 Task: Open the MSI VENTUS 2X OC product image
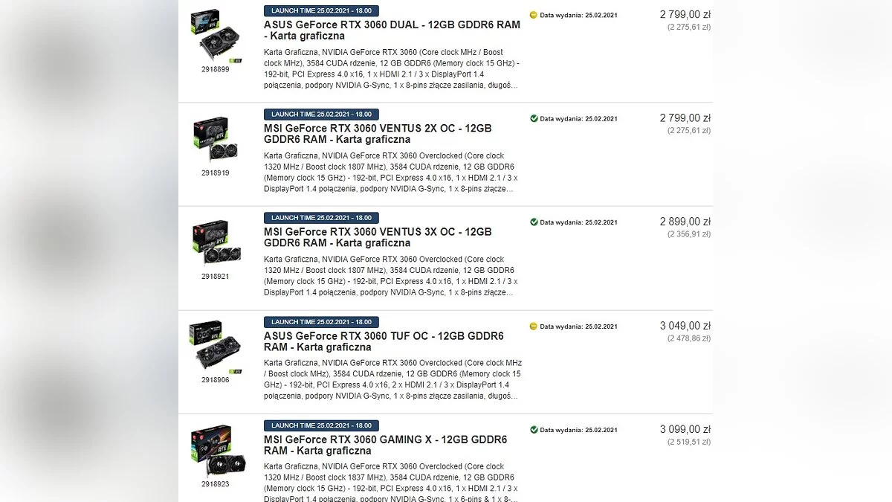coord(216,139)
